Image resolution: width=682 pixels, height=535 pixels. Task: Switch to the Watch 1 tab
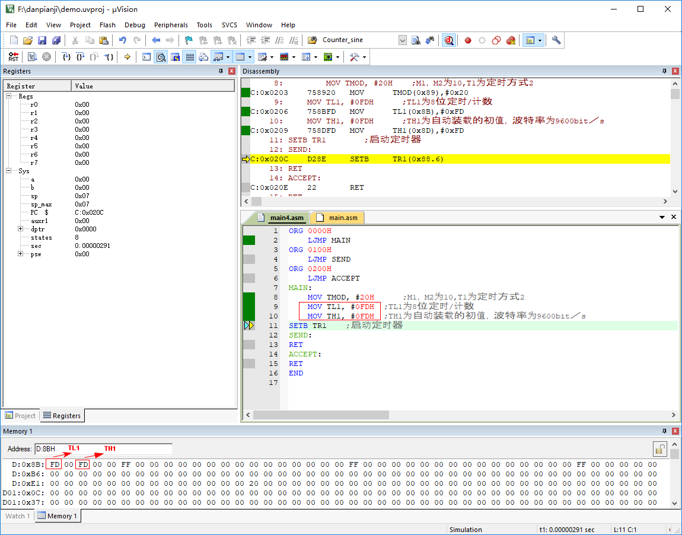coord(17,516)
